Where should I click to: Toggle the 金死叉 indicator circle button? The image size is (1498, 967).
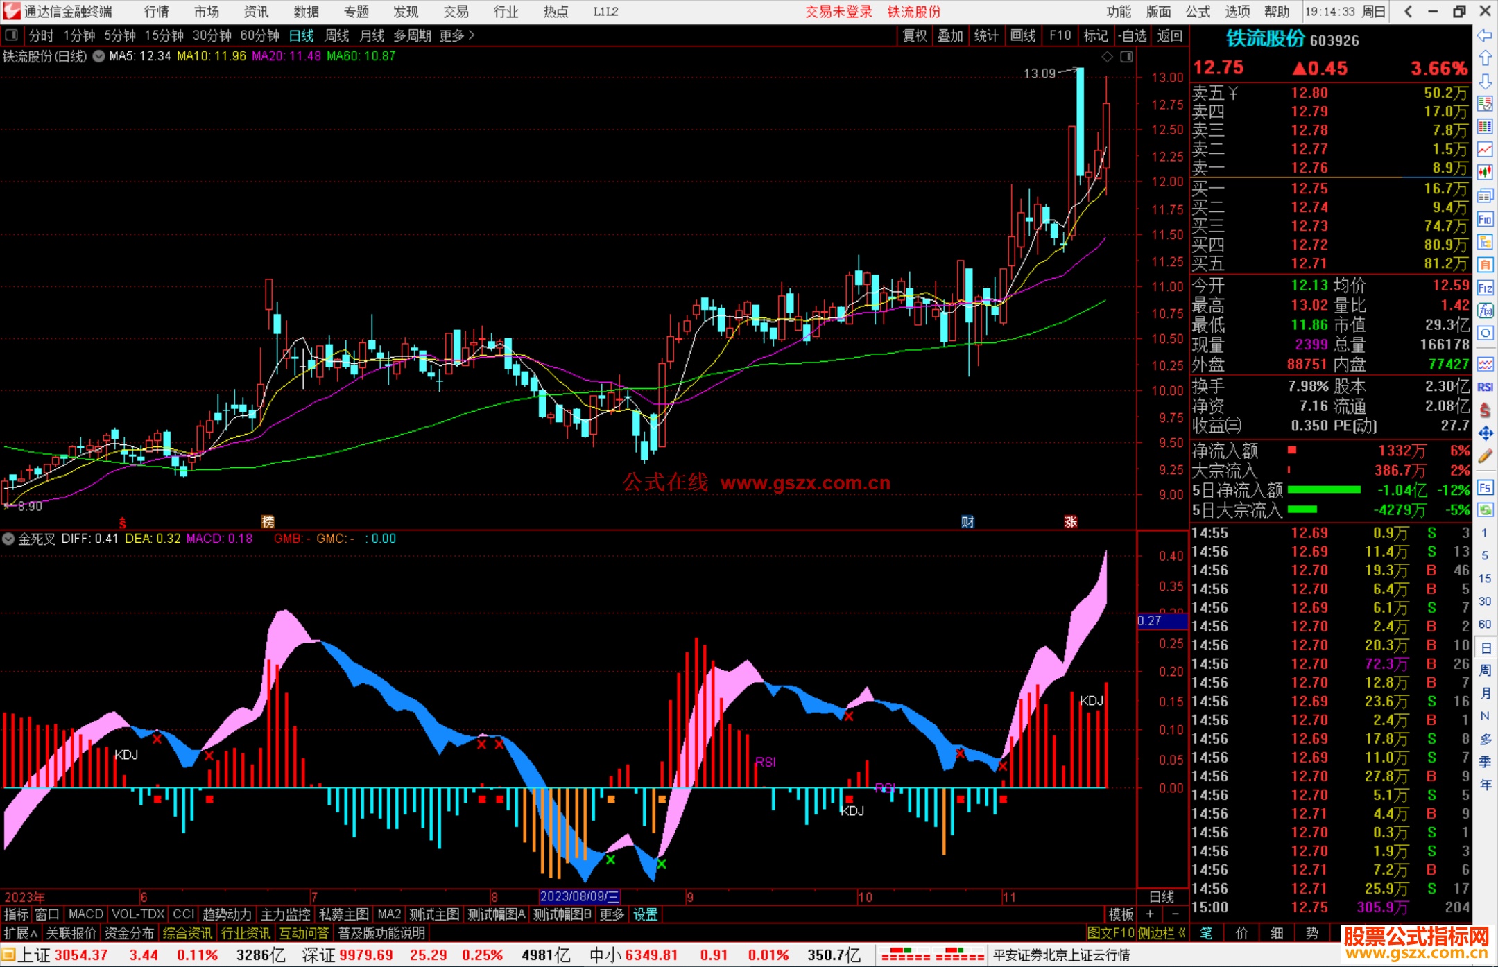tap(8, 539)
